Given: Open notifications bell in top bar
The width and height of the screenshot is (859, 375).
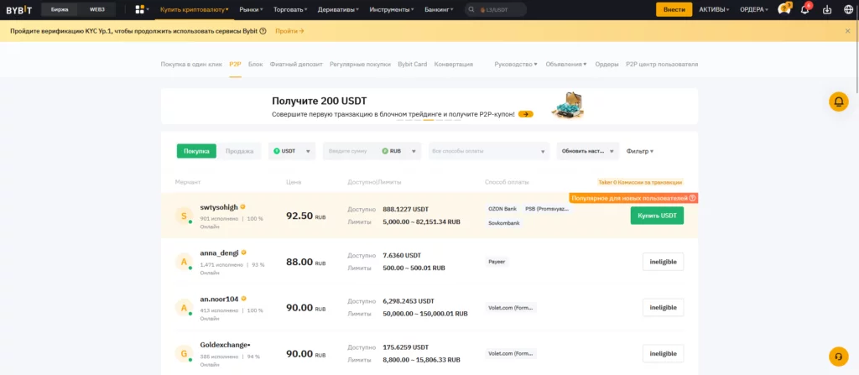Looking at the screenshot, I should pos(804,8).
